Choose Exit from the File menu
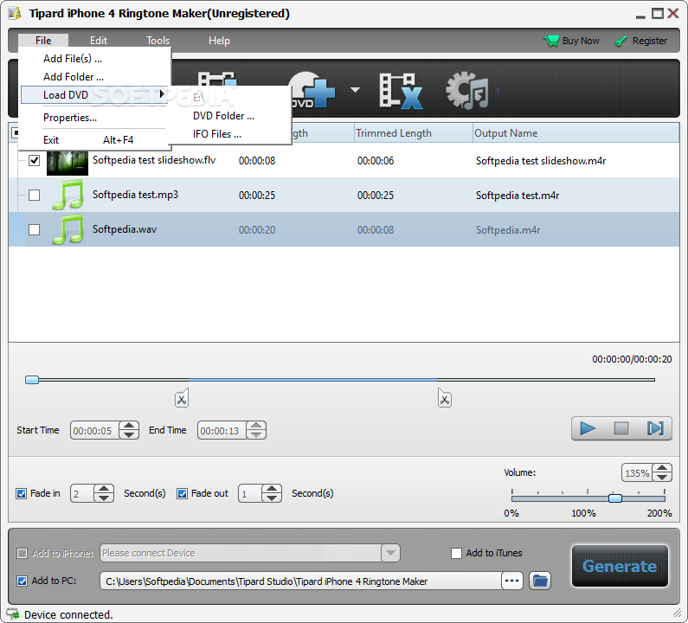 pos(94,140)
